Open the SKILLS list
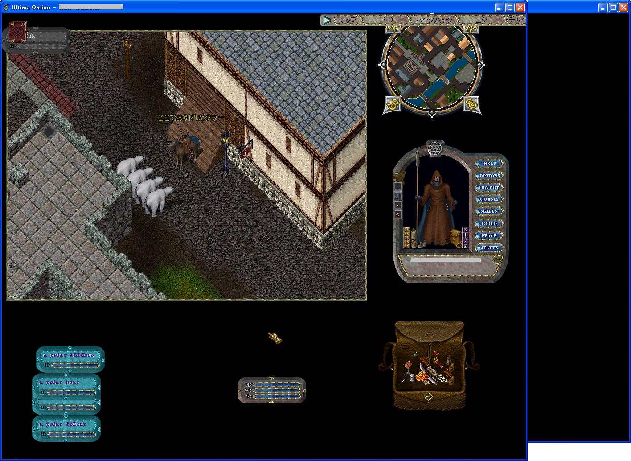 click(489, 211)
